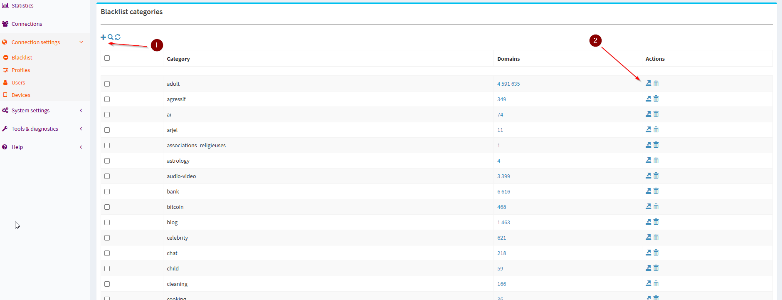
Task: Open the 166 domains link for cleaning
Action: click(x=502, y=284)
